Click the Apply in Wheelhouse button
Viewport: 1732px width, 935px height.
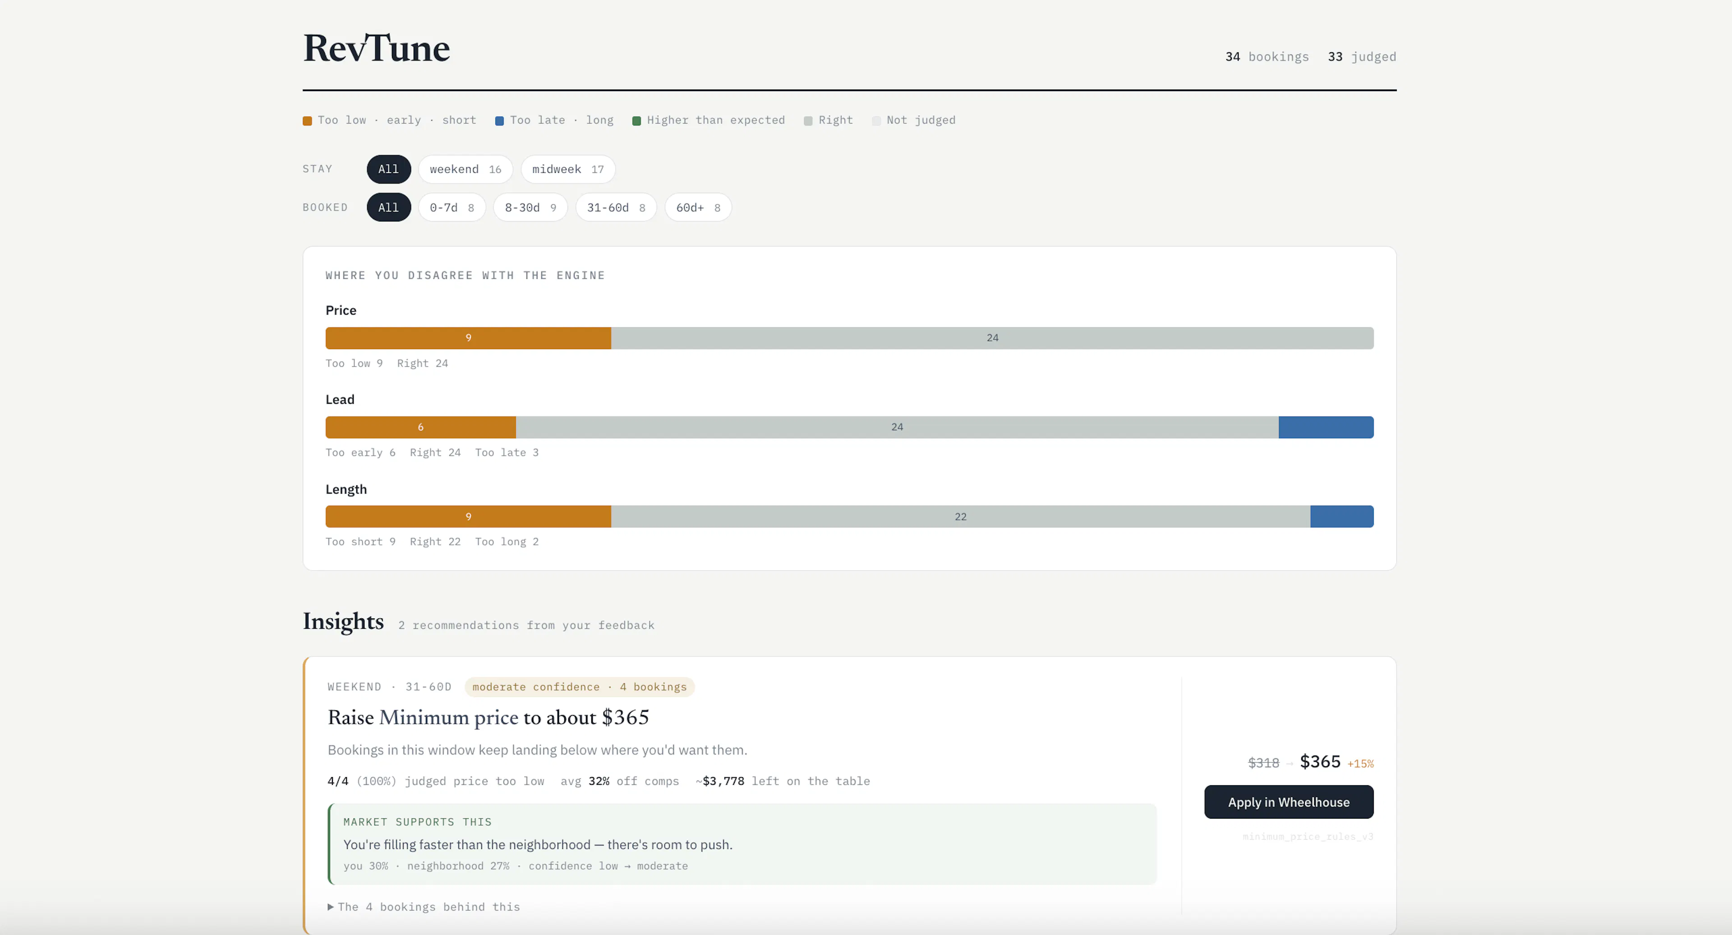coord(1288,801)
